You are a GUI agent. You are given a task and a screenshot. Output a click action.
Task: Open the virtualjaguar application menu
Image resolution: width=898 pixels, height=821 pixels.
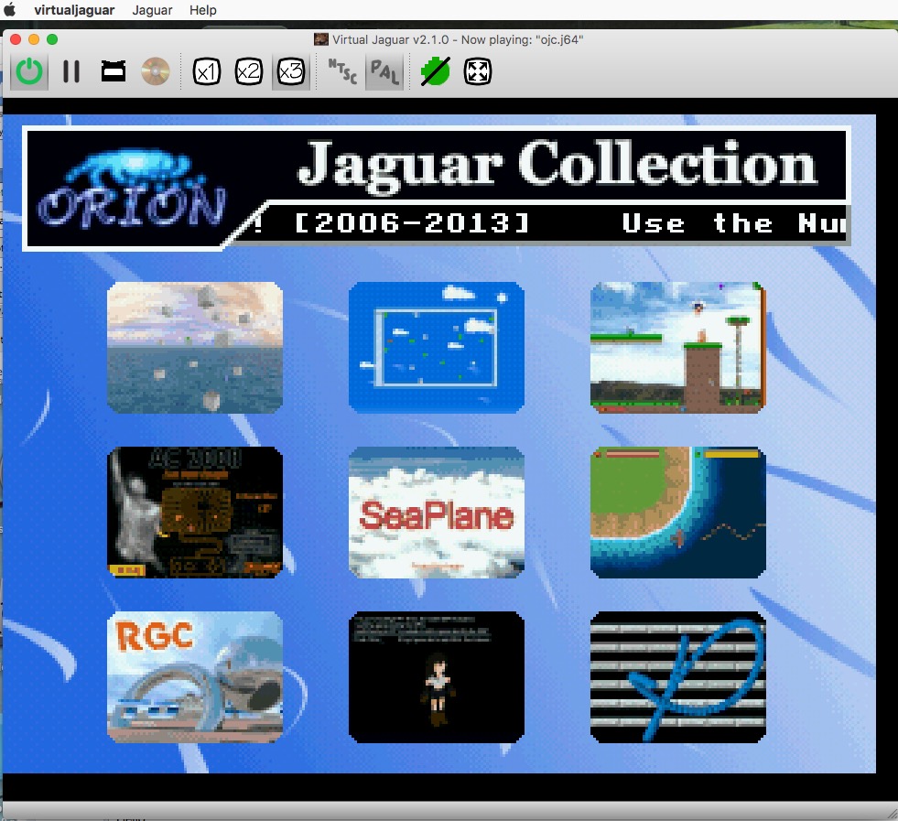72,10
